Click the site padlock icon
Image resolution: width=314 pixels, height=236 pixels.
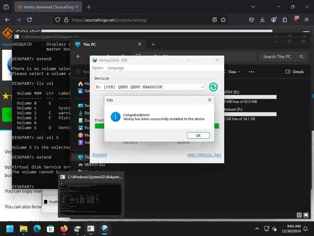coord(66,20)
